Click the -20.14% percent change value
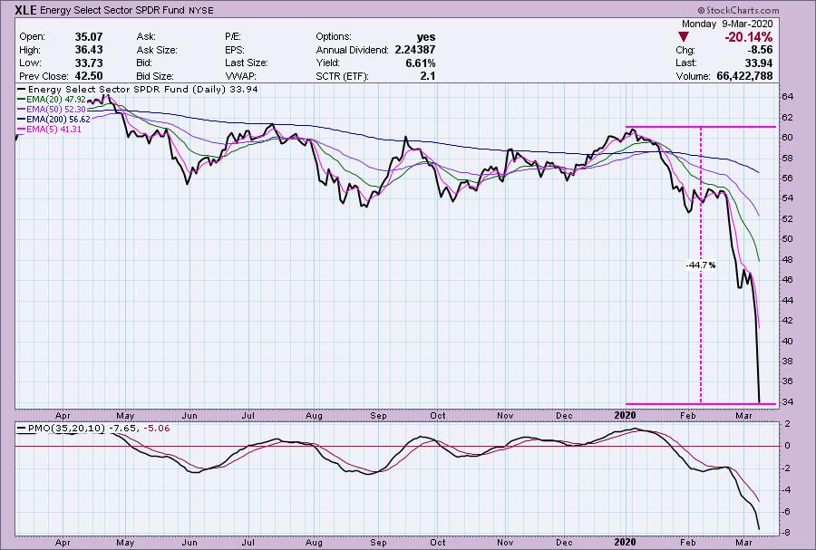The height and width of the screenshot is (550, 816). [748, 37]
